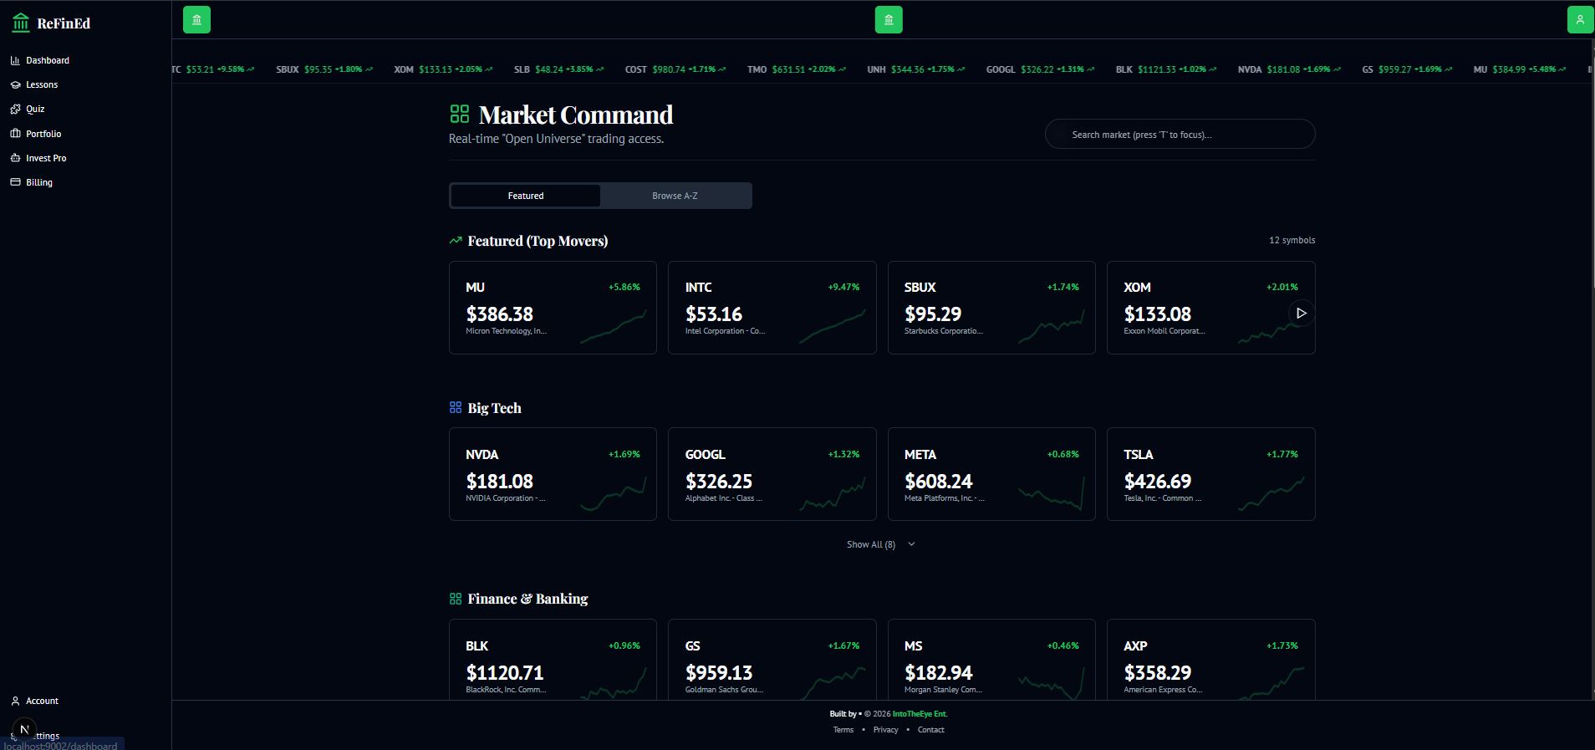Click the 12 symbols count label
This screenshot has height=750, width=1595.
[1292, 240]
